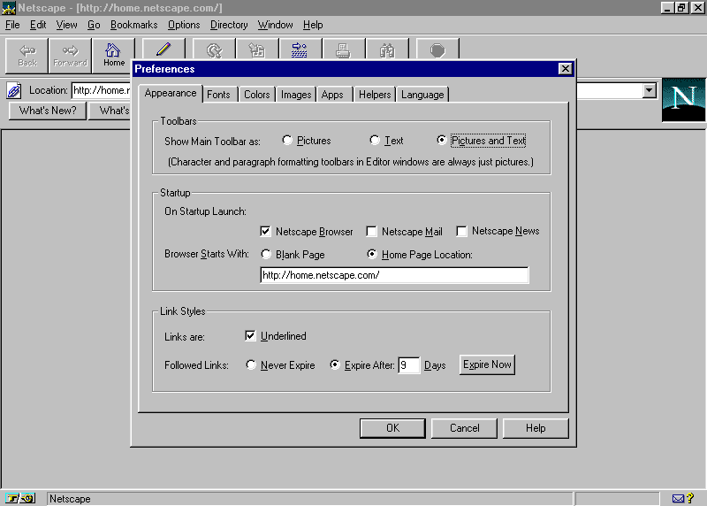Click the browser Location URL field
The width and height of the screenshot is (707, 506).
coord(101,90)
